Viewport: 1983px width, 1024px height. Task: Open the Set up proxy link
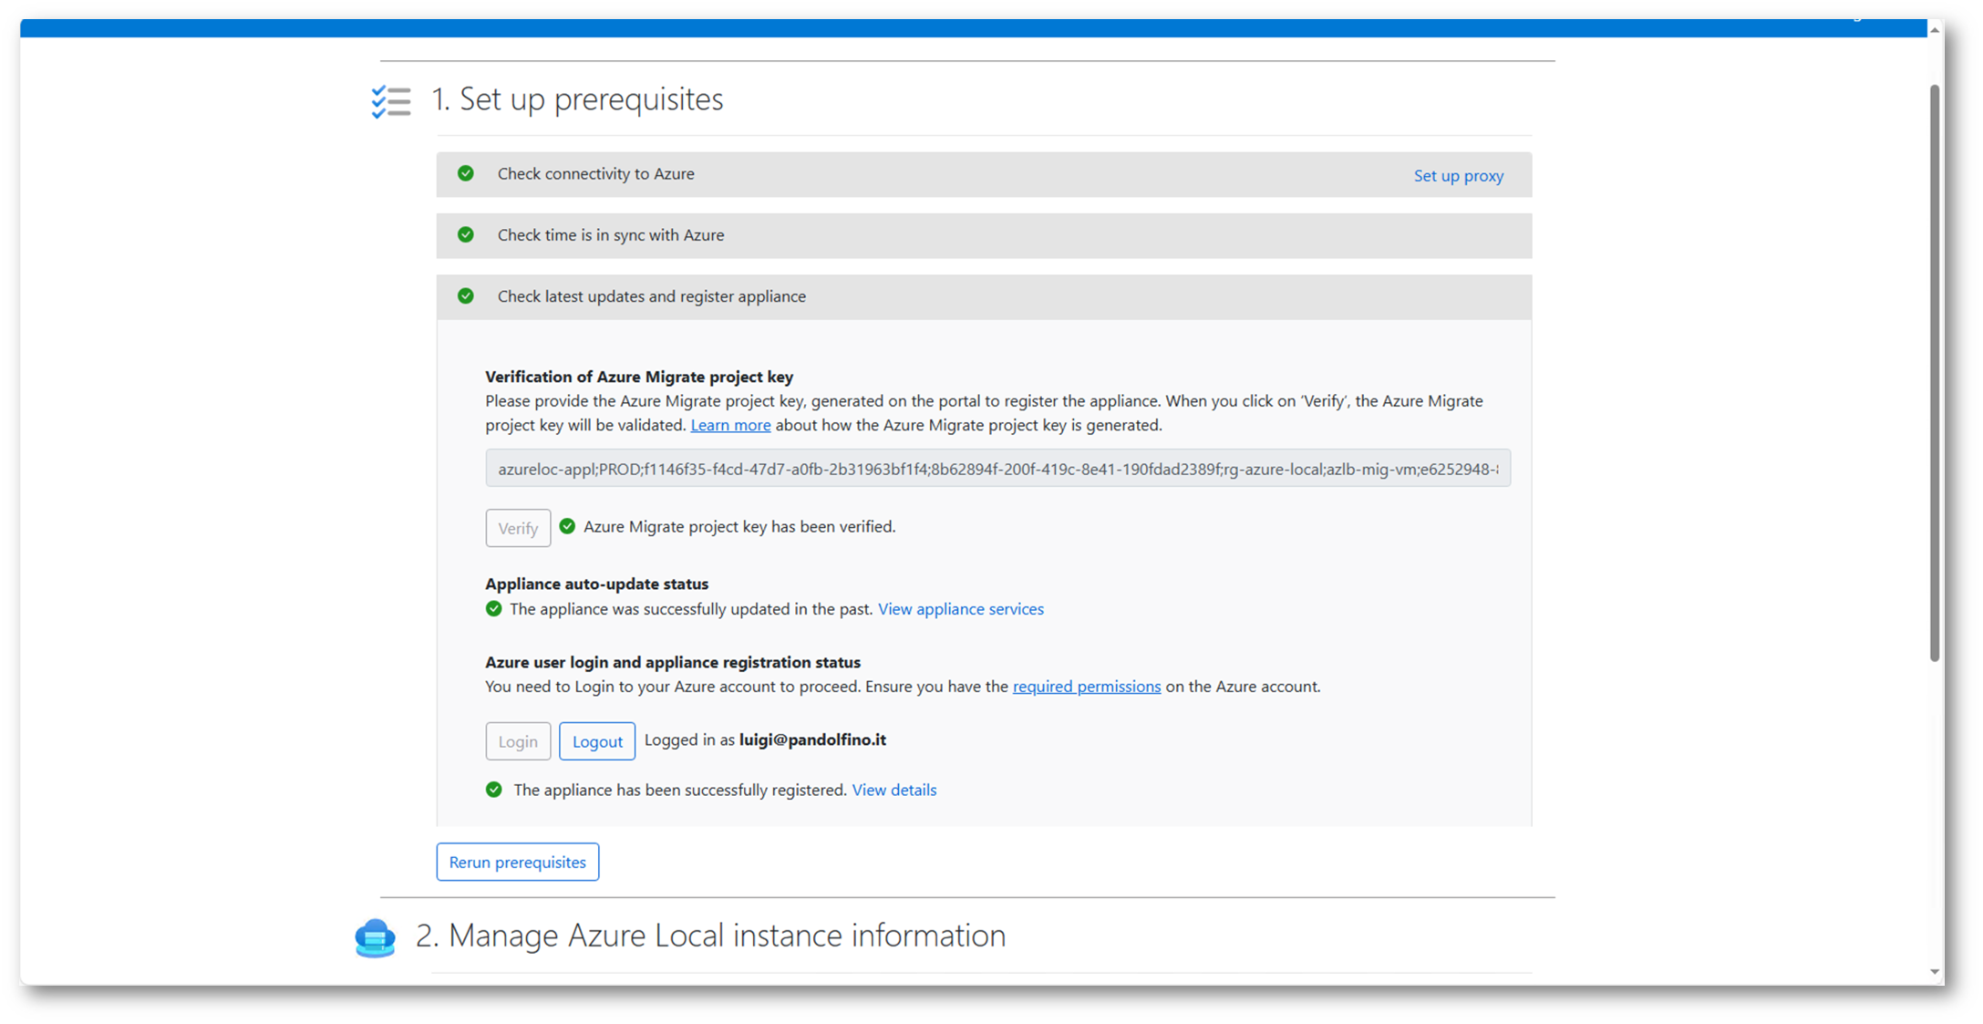pos(1457,176)
